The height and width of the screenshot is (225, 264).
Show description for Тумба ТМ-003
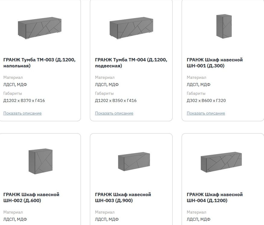22,113
